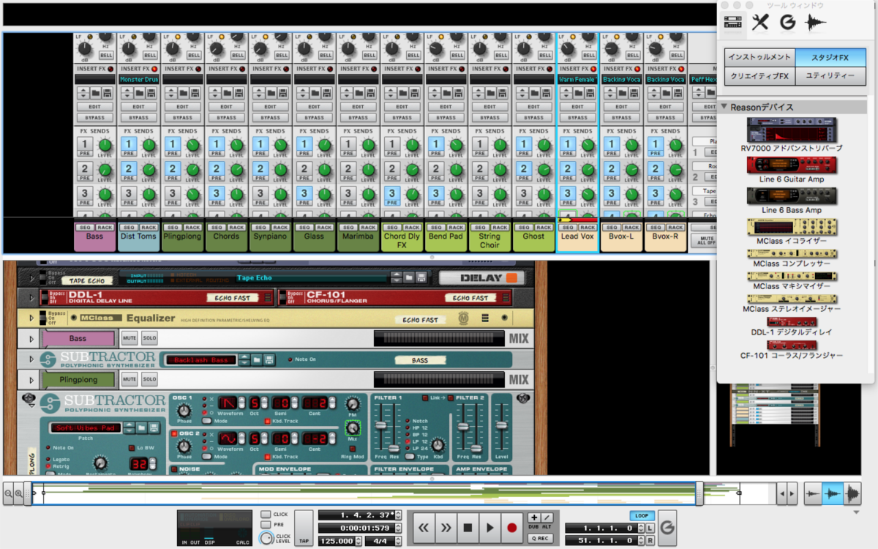Start playback with Play button

[x=490, y=527]
